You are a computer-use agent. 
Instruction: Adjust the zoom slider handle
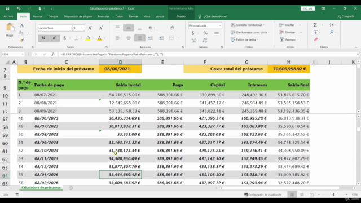[x=334, y=195]
